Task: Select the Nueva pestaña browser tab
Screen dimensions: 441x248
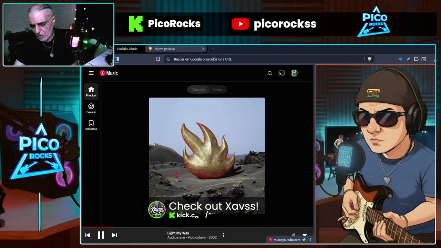Action: (176, 49)
